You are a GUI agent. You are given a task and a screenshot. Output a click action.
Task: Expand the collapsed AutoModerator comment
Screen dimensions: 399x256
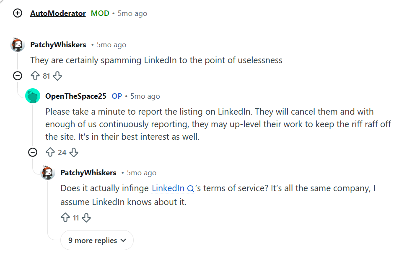coord(18,13)
